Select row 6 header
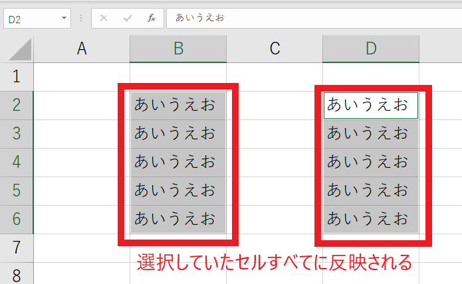 [x=17, y=220]
